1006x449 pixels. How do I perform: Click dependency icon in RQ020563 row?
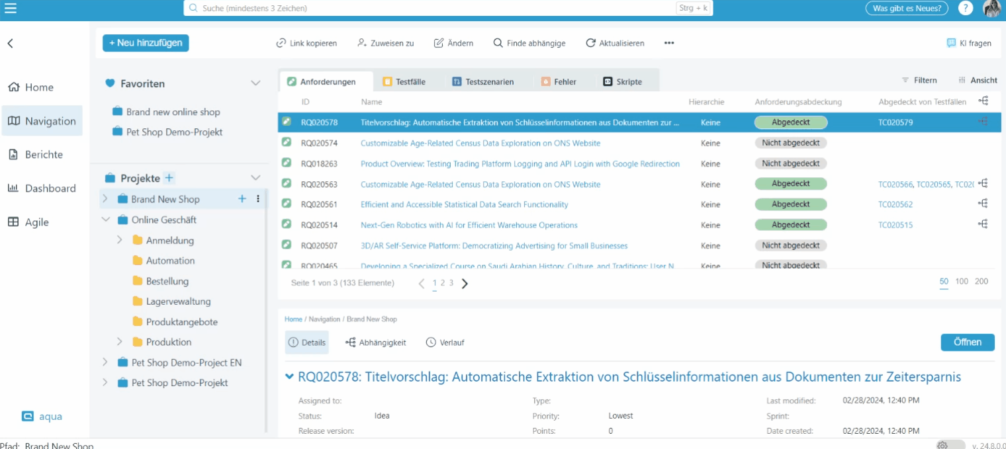click(983, 183)
